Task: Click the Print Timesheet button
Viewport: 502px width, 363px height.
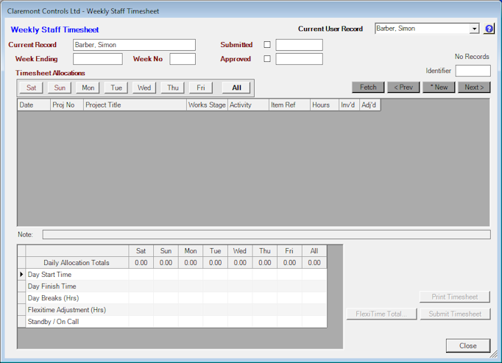Action: click(455, 297)
